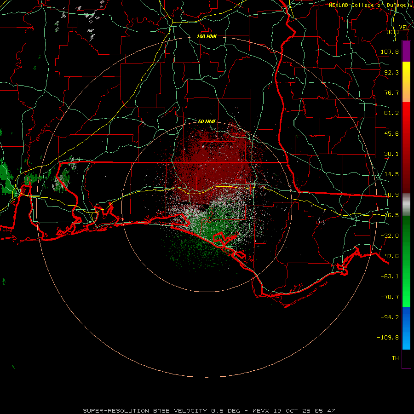The width and height of the screenshot is (414, 414).
Task: Click the gray segment of the velocity scale
Action: [x=406, y=205]
